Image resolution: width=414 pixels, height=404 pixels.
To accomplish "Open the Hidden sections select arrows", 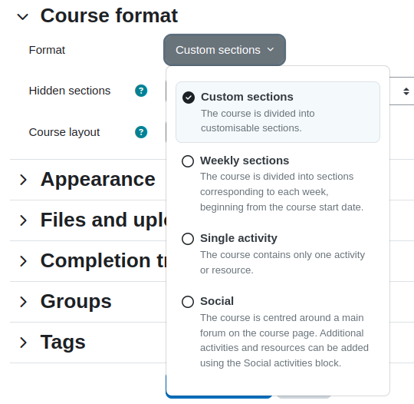I will [x=406, y=91].
